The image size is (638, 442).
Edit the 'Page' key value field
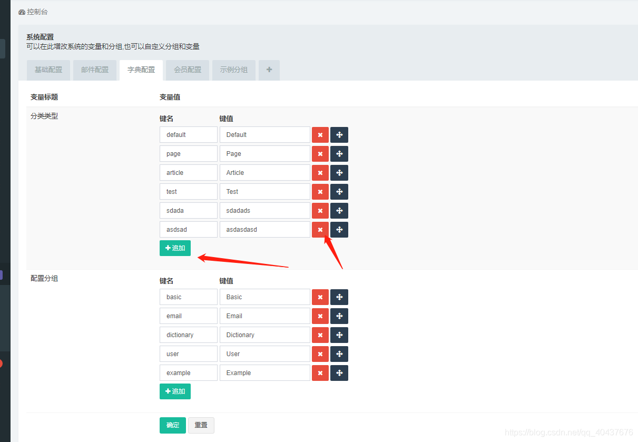tap(265, 154)
